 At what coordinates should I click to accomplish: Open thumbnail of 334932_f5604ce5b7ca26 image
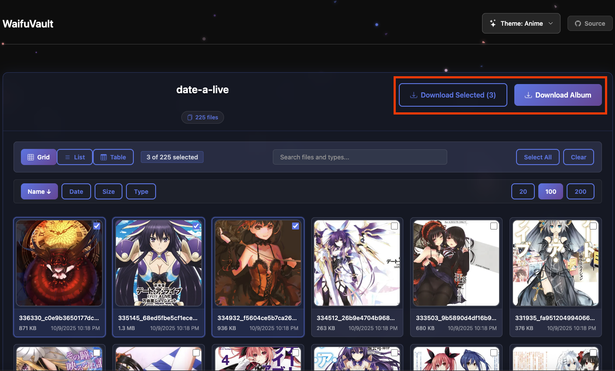(258, 263)
